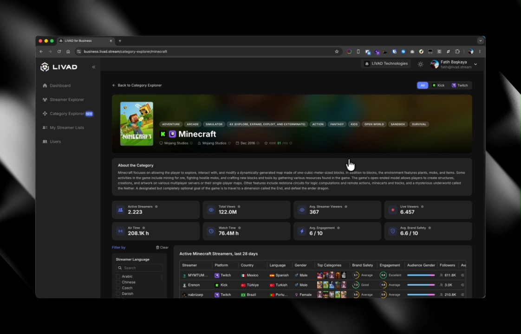Select the Category Explorer sidebar icon
Image resolution: width=521 pixels, height=334 pixels.
(x=45, y=114)
